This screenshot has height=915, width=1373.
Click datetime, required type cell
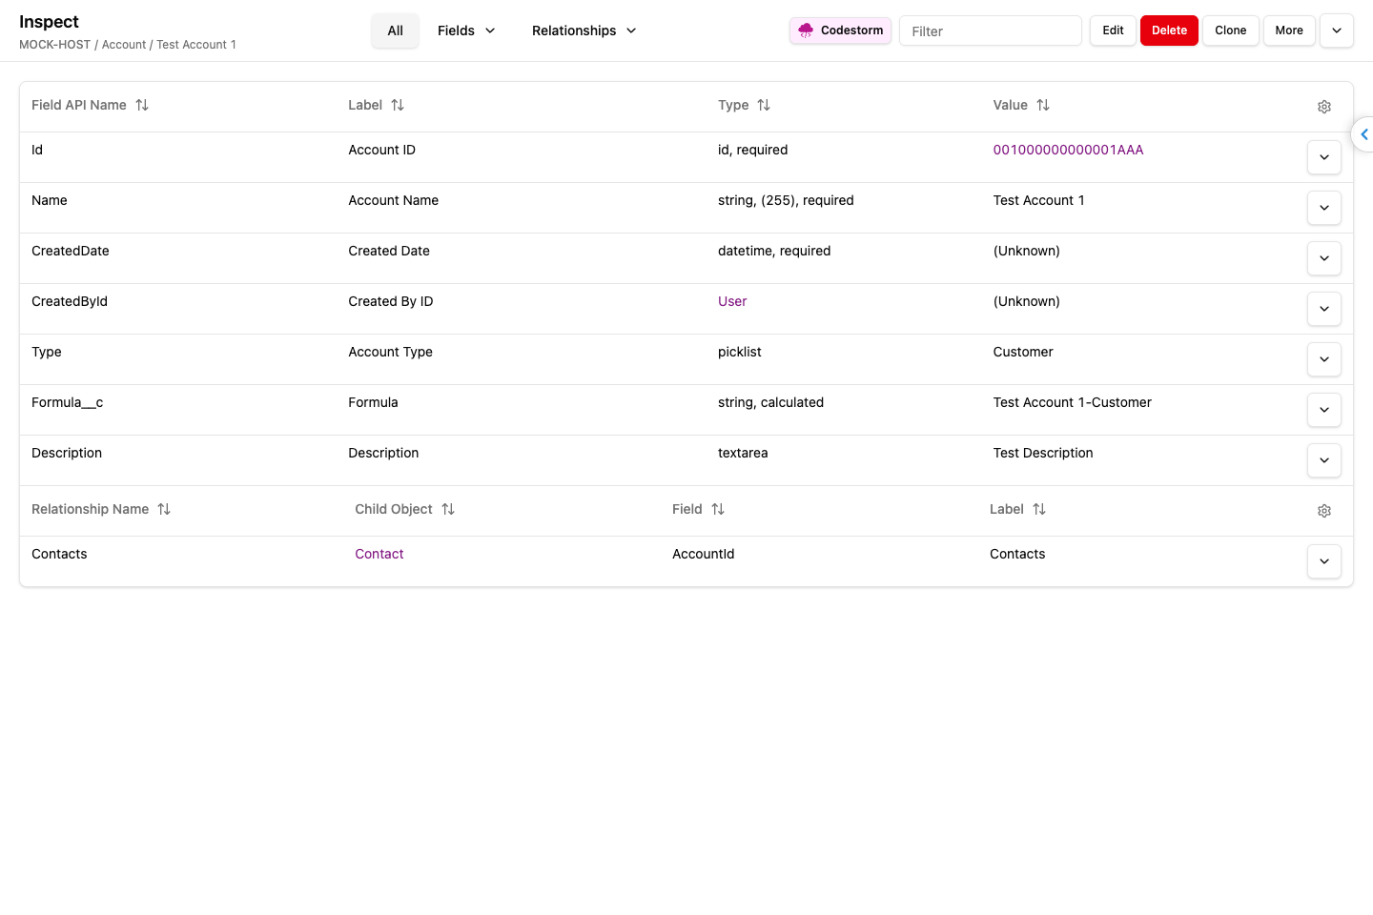pos(774,251)
